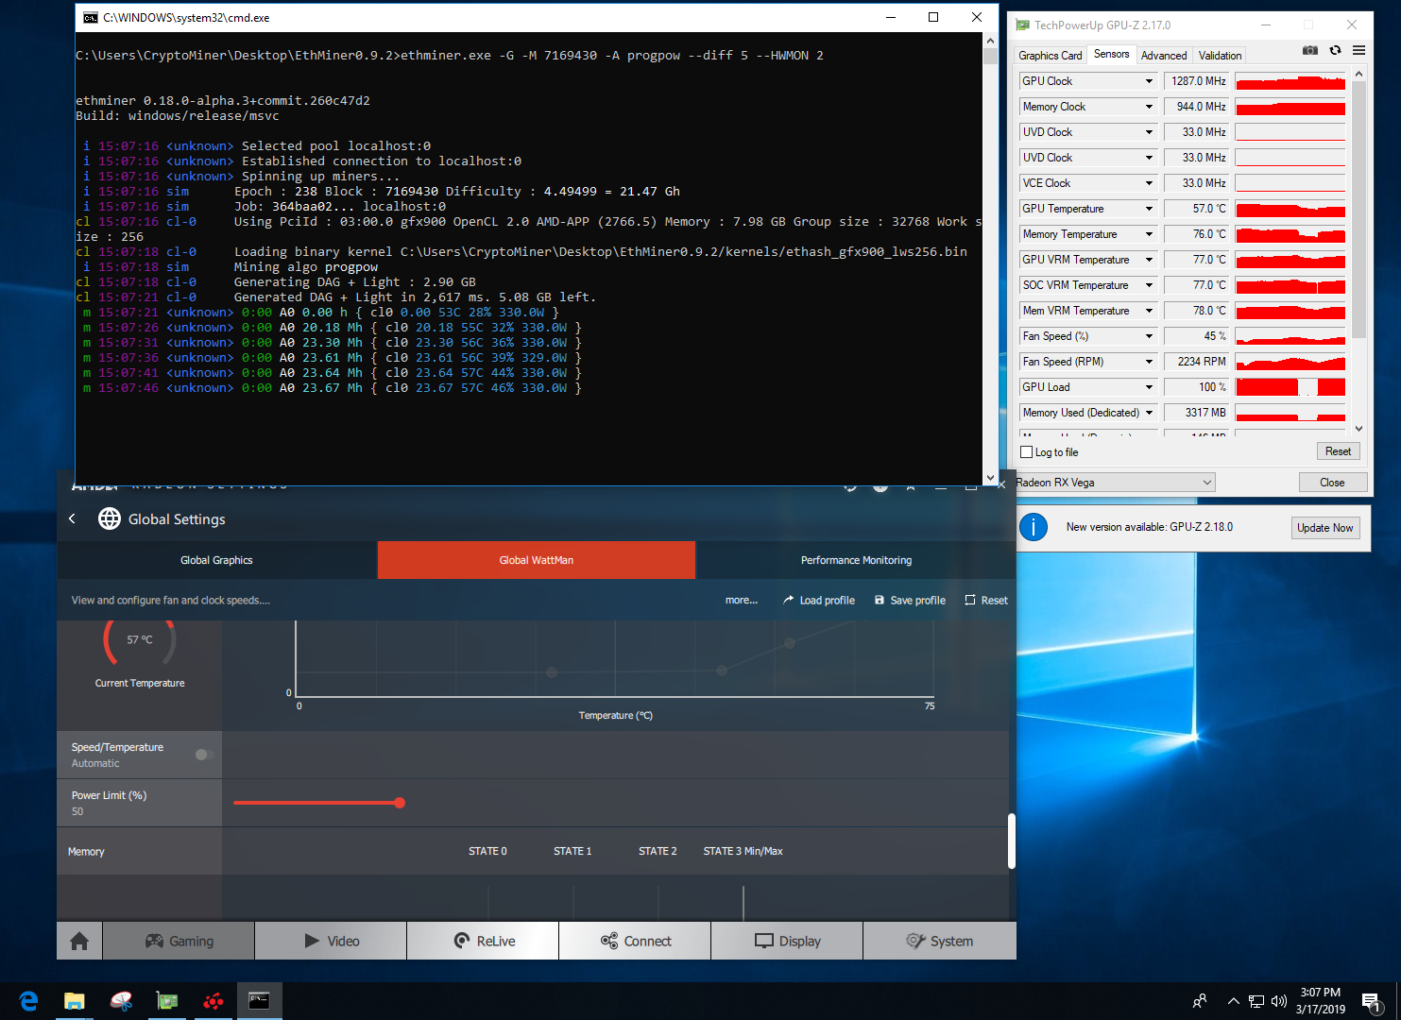Screen dimensions: 1401x1020
Task: Open the GPU-Z hamburger menu
Action: [1358, 50]
